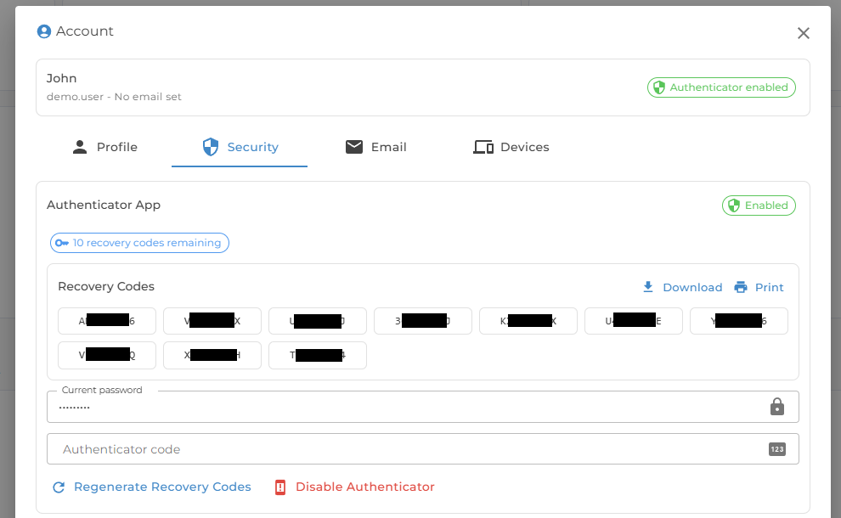Print the recovery codes
The height and width of the screenshot is (518, 841).
759,287
